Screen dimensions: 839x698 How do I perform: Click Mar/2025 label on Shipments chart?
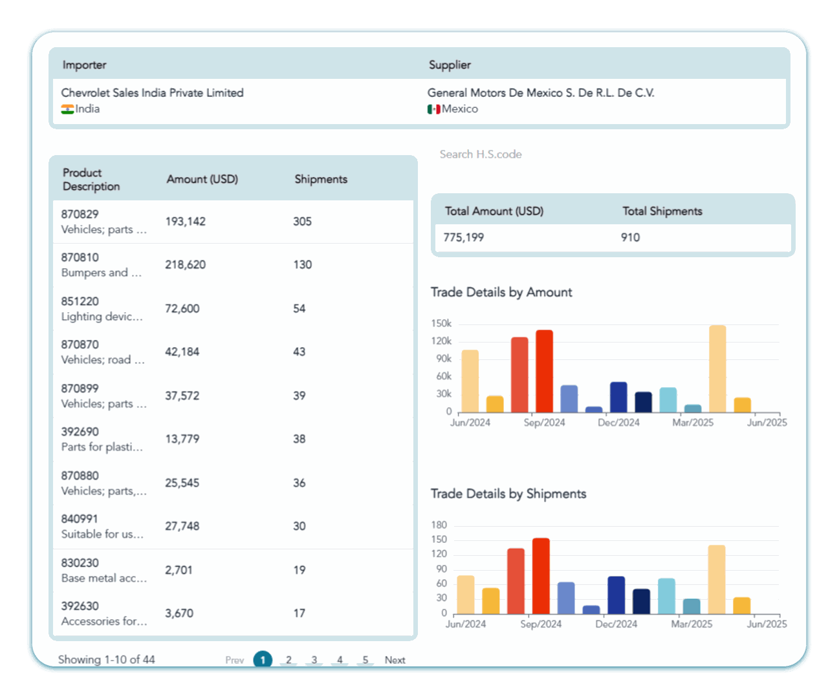click(692, 624)
